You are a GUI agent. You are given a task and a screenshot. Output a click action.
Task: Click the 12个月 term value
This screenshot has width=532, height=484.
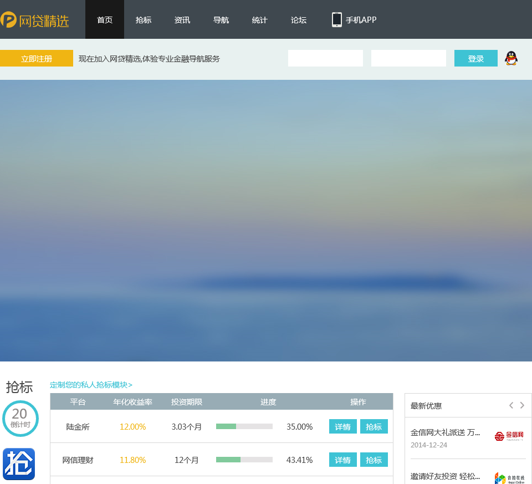point(187,460)
